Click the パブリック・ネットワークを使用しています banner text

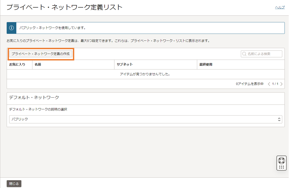pos(52,28)
